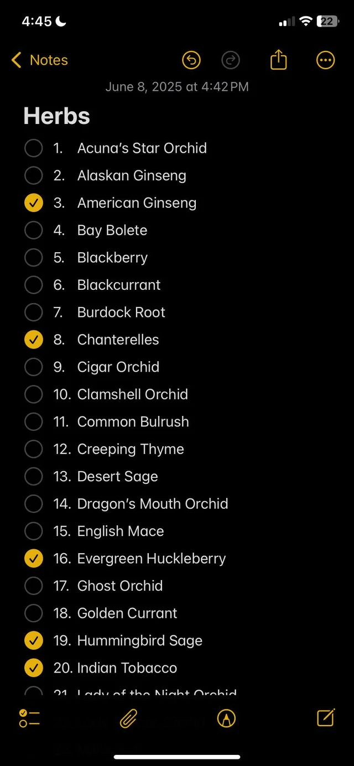
Task: Go back to Notes list
Action: [x=40, y=60]
